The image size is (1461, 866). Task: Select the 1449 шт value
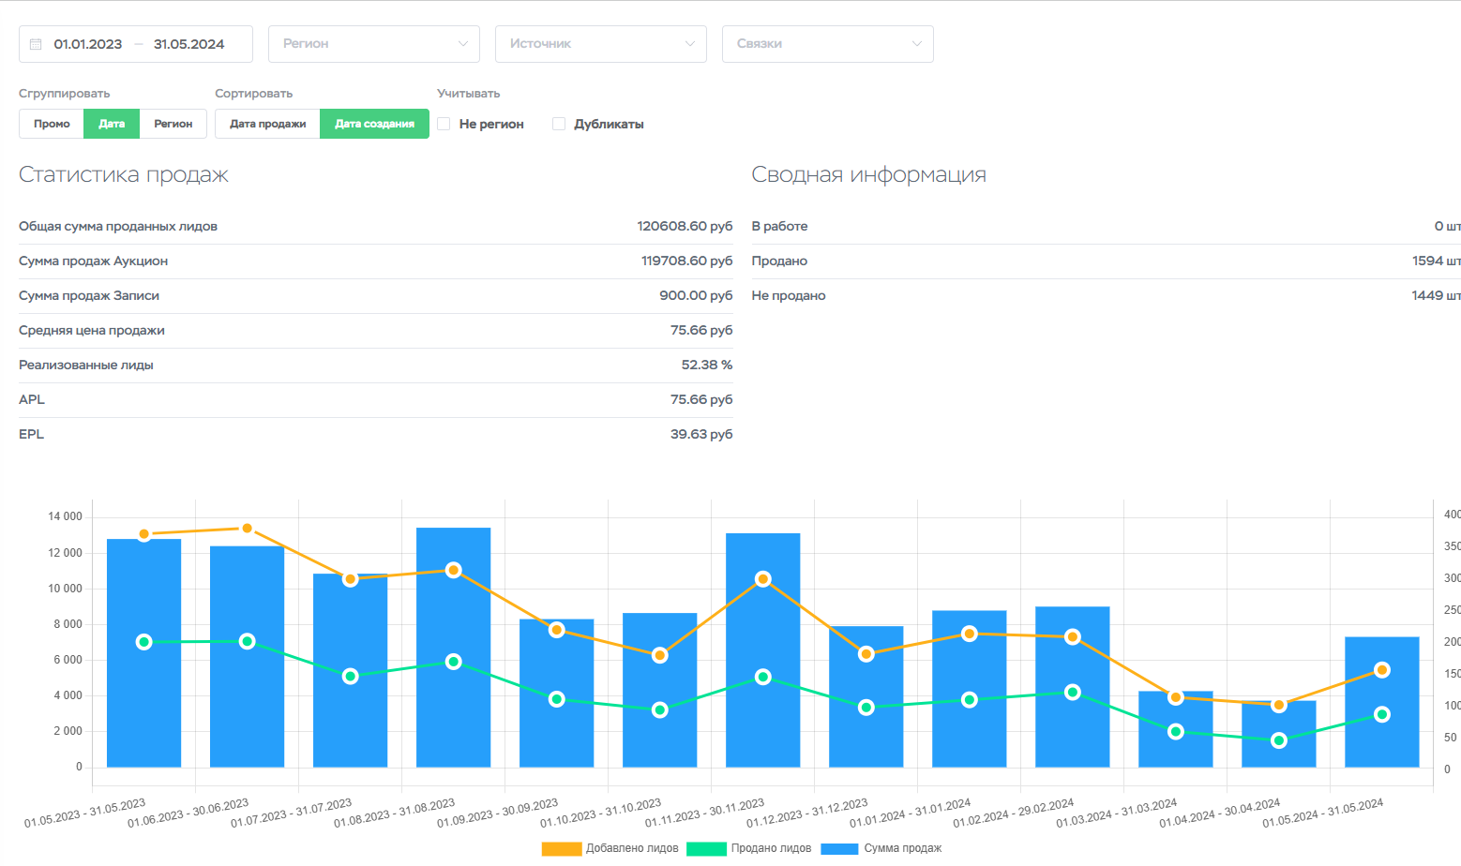[1436, 295]
